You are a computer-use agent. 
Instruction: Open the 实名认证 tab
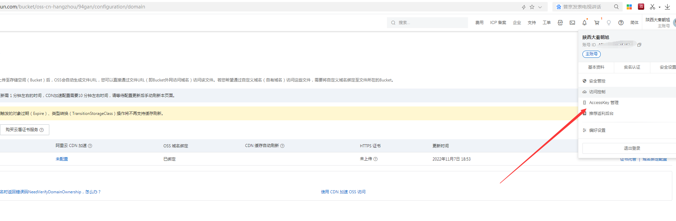[x=632, y=67]
